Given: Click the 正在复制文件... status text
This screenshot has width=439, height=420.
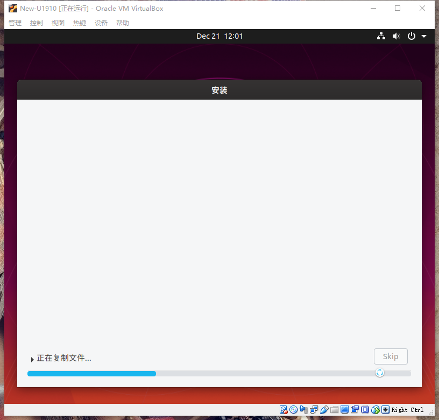Looking at the screenshot, I should (64, 358).
